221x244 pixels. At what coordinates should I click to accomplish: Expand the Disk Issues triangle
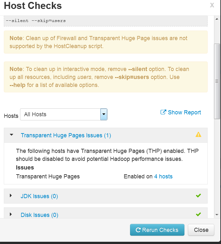[x=11, y=214]
